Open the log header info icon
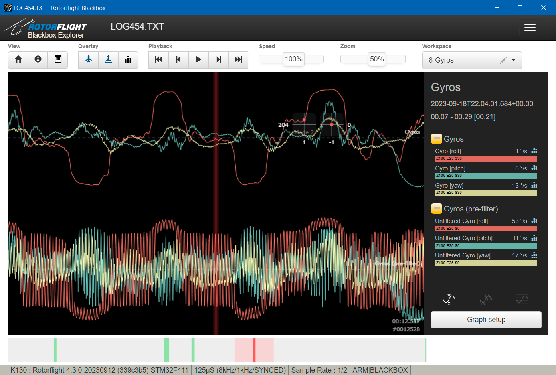556x375 pixels. click(x=38, y=59)
